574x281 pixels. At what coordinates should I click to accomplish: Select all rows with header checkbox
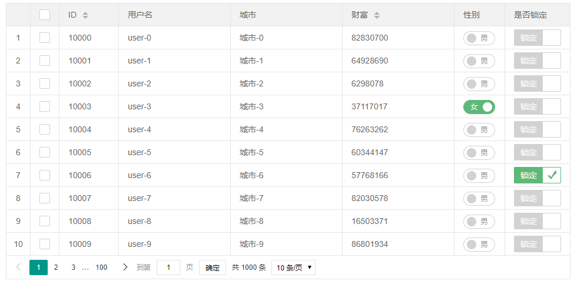(45, 15)
